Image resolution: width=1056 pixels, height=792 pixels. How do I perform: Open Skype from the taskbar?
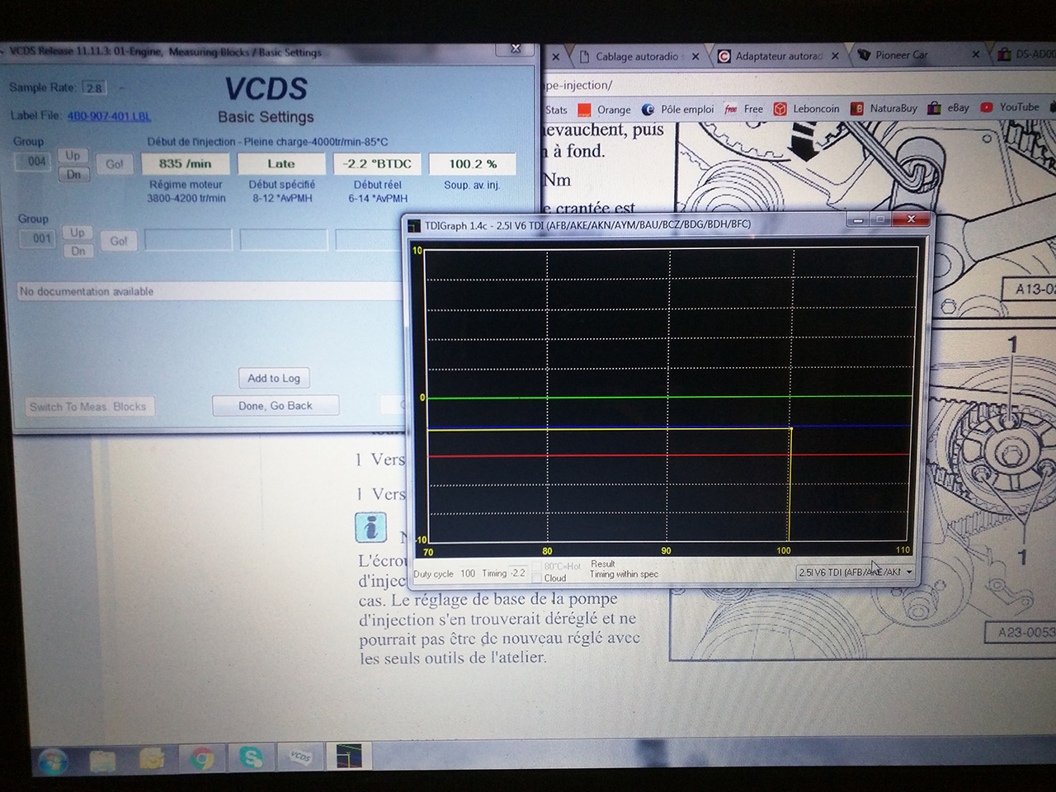click(x=251, y=757)
